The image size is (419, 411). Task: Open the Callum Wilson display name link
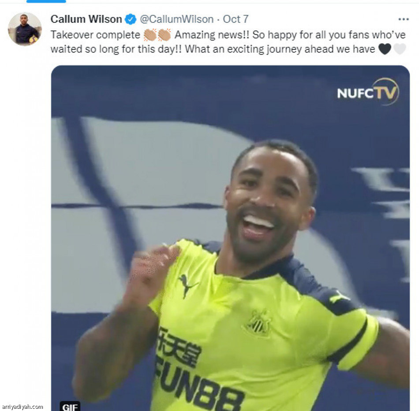[x=86, y=19]
